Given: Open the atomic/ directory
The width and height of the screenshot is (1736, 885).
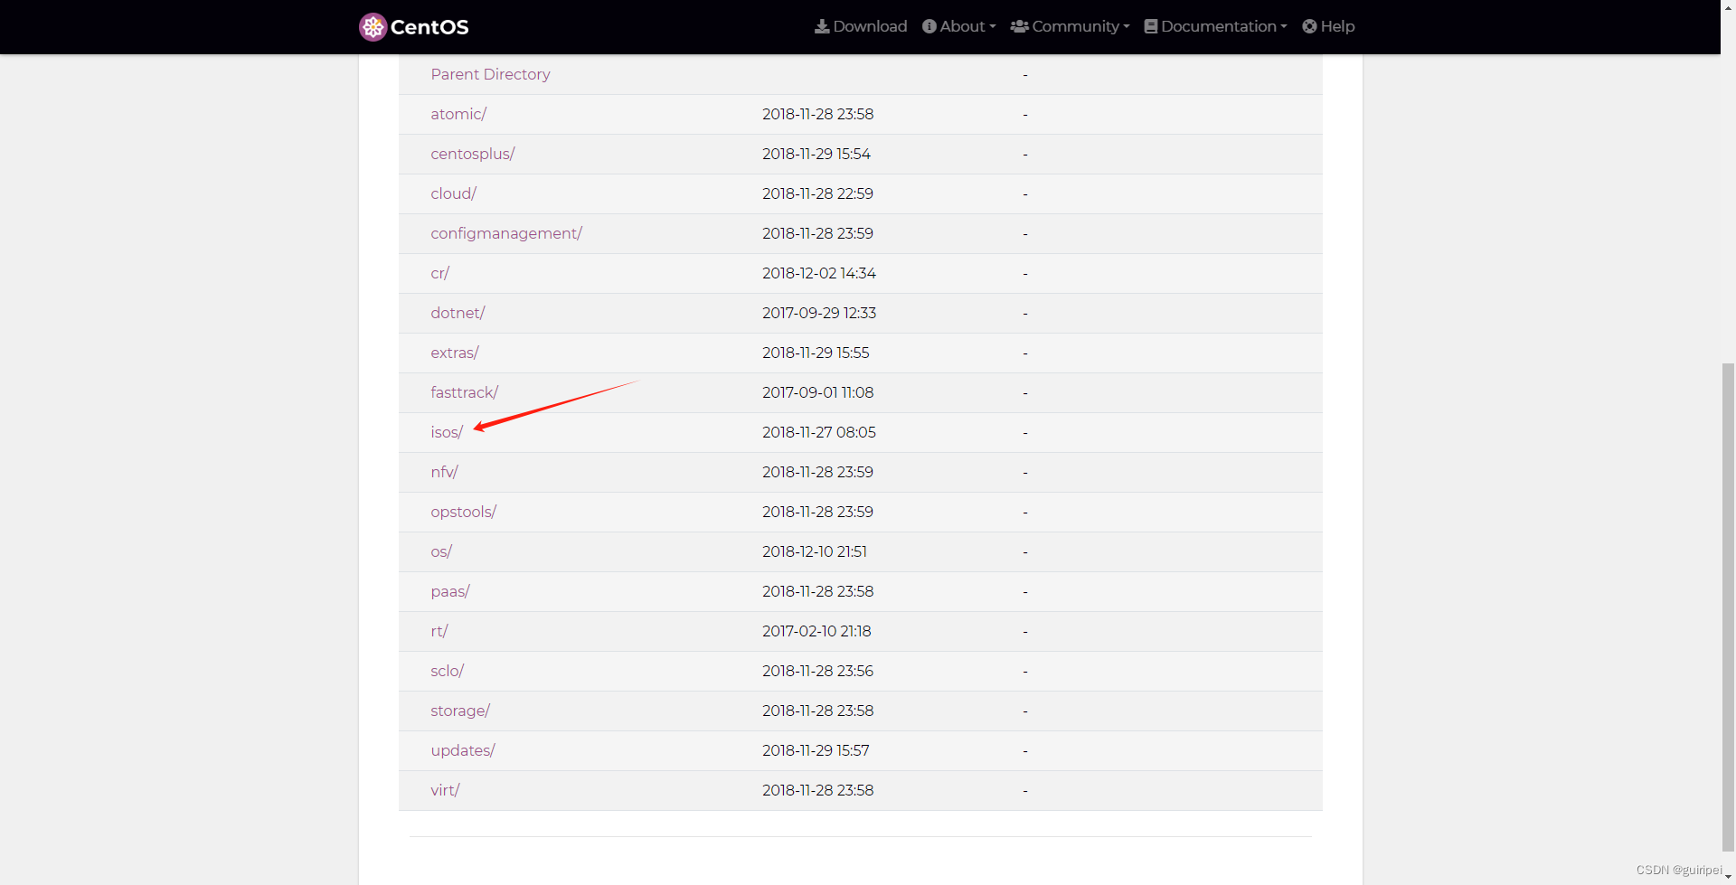Looking at the screenshot, I should [x=458, y=114].
